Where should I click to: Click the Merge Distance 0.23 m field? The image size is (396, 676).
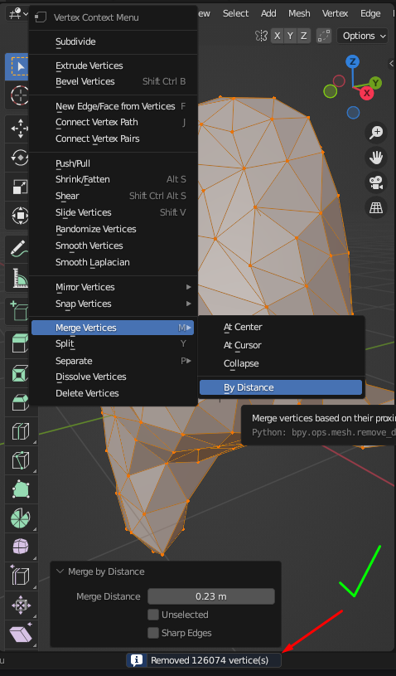point(211,596)
